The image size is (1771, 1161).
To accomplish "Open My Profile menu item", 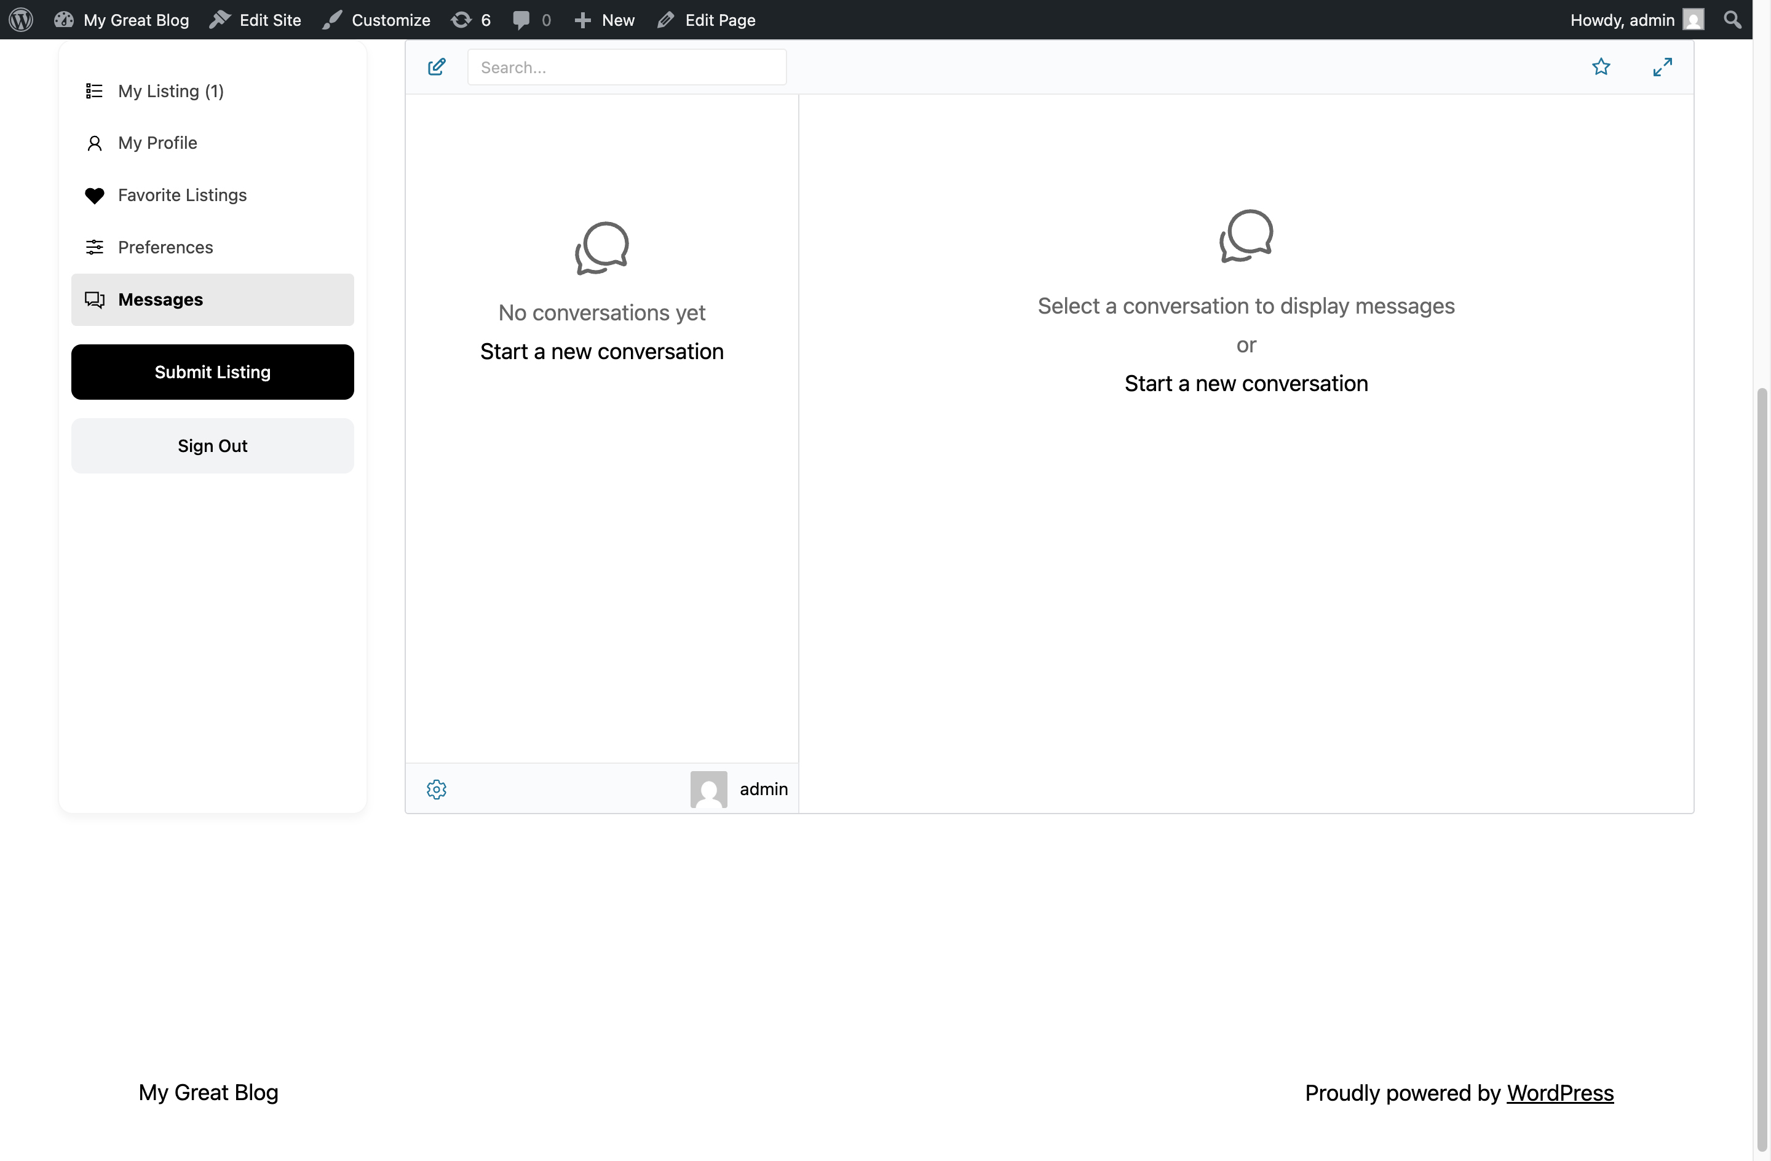I will [x=213, y=143].
